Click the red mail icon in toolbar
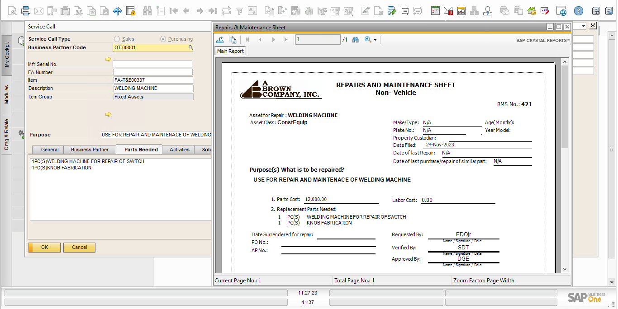Screen dimensions: 618x309 [x=448, y=11]
